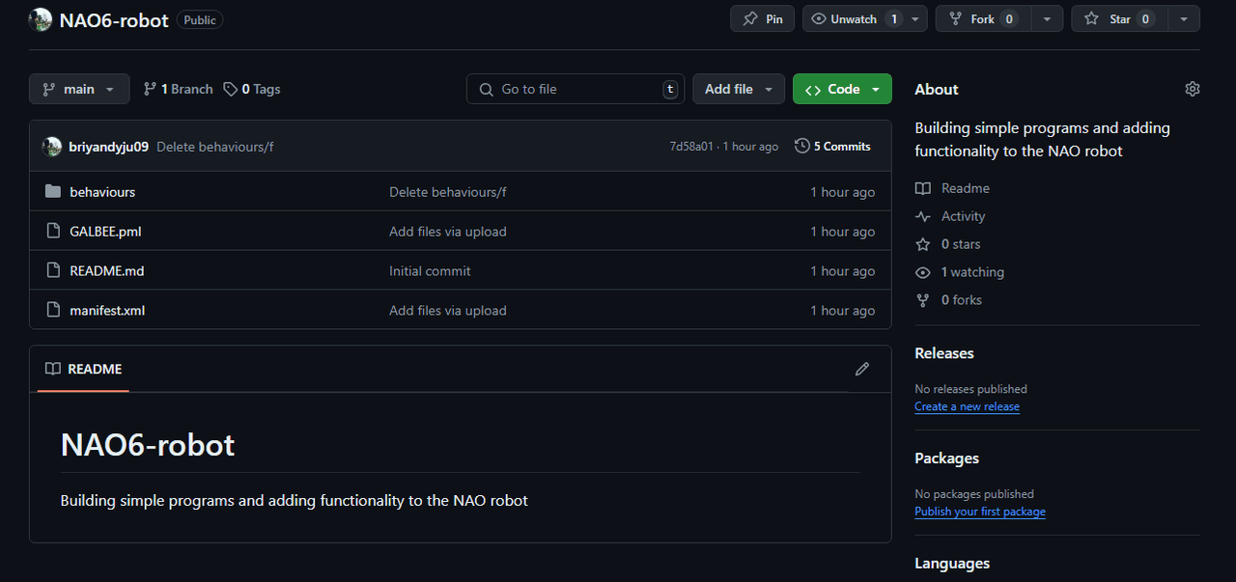Image resolution: width=1236 pixels, height=582 pixels.
Task: Pin this repository
Action: coord(762,18)
